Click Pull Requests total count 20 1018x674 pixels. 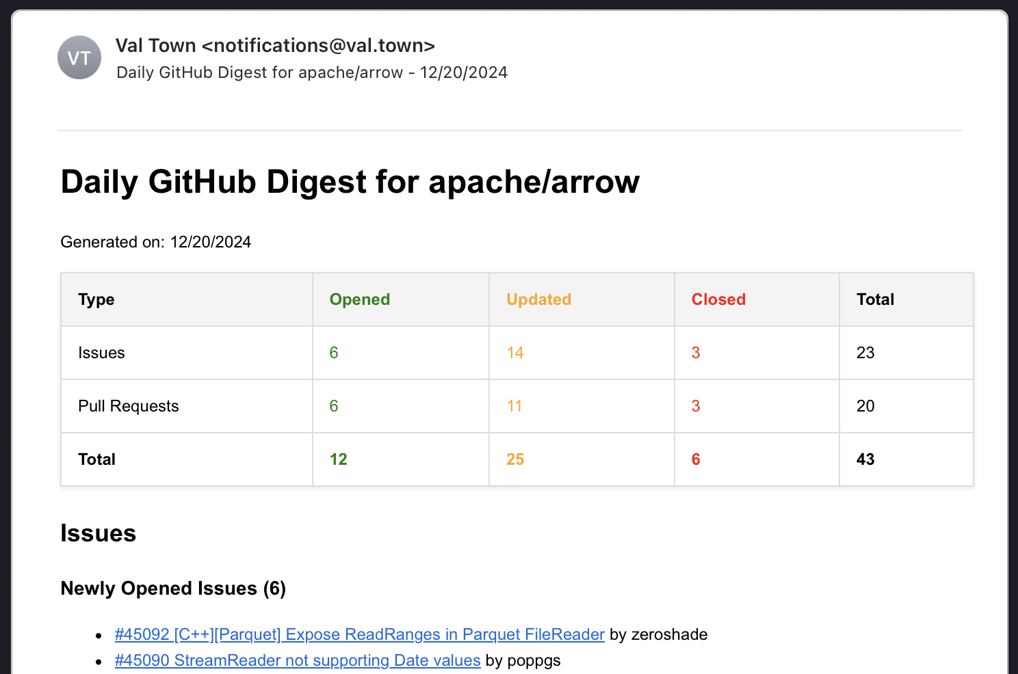click(865, 406)
